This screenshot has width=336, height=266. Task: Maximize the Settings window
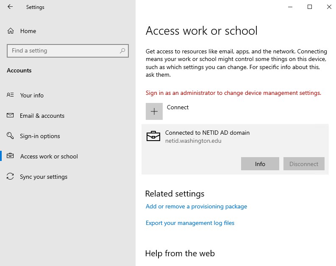(310, 7)
